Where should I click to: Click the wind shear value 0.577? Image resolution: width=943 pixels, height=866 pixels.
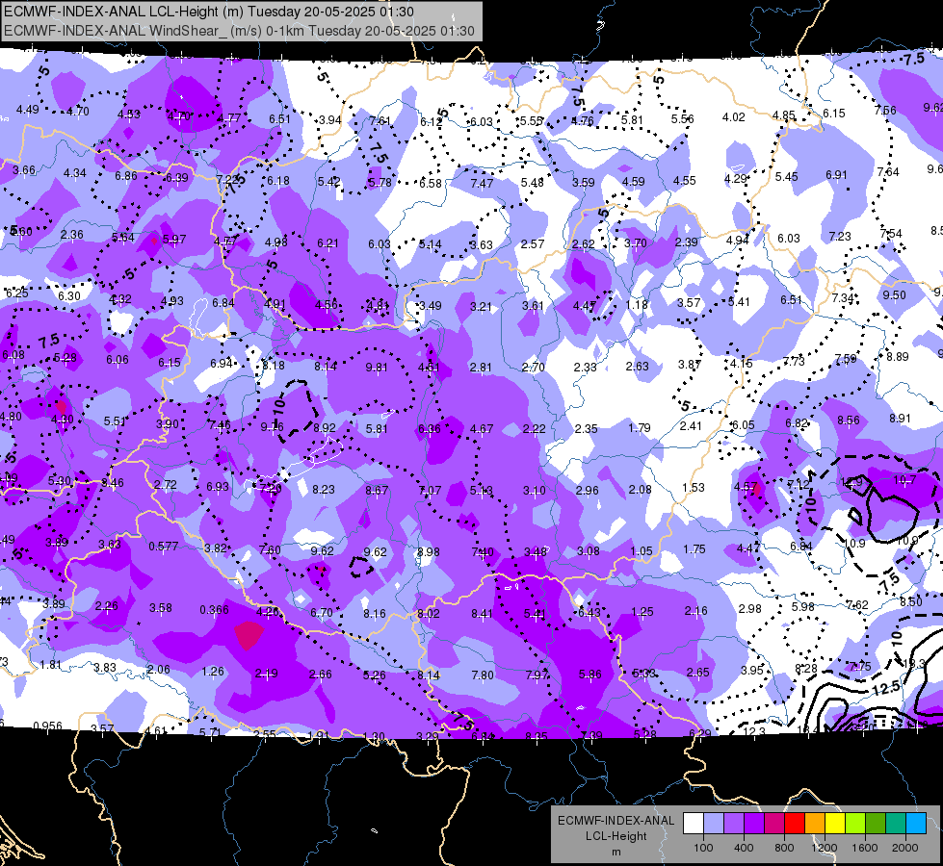tap(164, 546)
